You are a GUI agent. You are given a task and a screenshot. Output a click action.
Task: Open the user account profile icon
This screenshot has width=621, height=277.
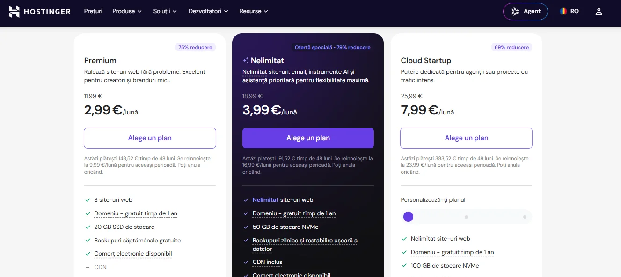599,11
